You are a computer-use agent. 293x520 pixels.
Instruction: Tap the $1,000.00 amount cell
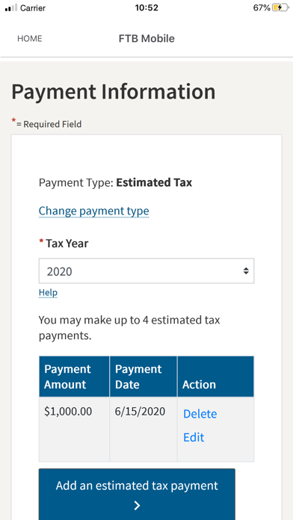click(x=68, y=412)
